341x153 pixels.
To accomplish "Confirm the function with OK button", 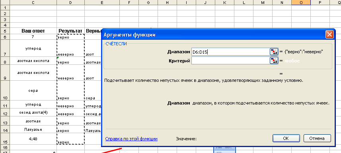I will (286, 138).
